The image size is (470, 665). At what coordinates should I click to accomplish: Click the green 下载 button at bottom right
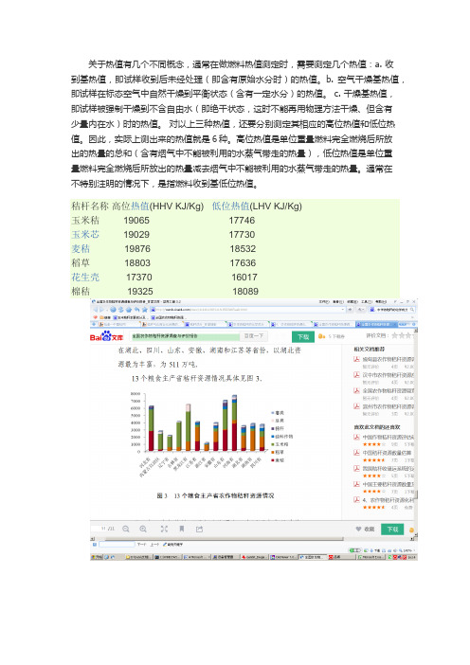pos(392,529)
